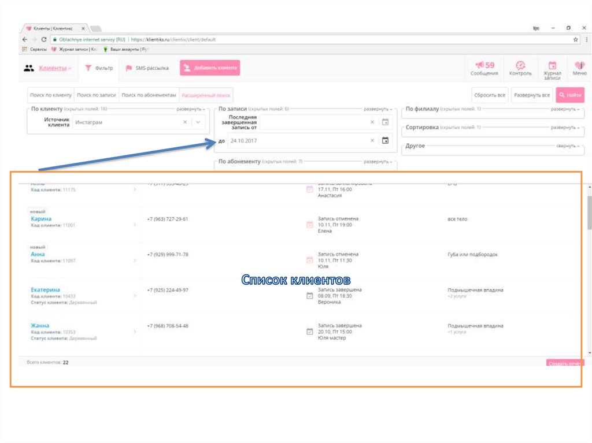
Task: Open calendar picker for 'до' date field
Action: [386, 140]
